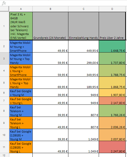The width and height of the screenshot is (127, 157).
Task: Click the 49,95 € cell in row 2
Action: [50, 46]
